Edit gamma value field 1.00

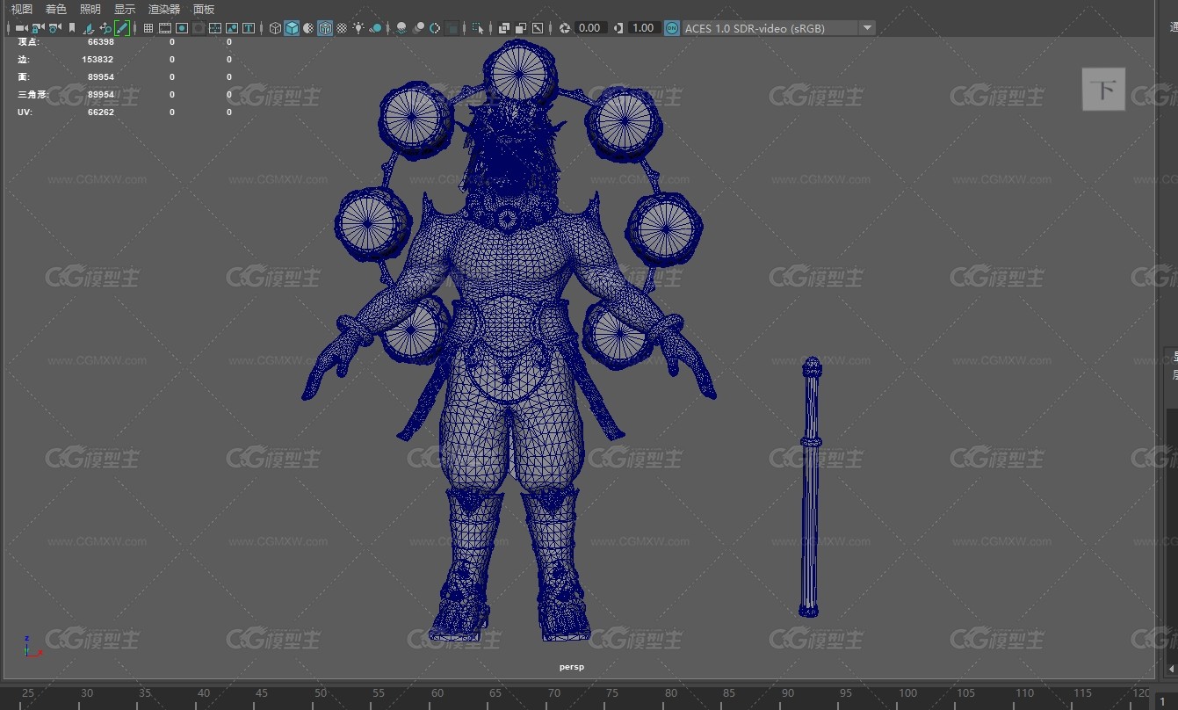click(x=644, y=28)
